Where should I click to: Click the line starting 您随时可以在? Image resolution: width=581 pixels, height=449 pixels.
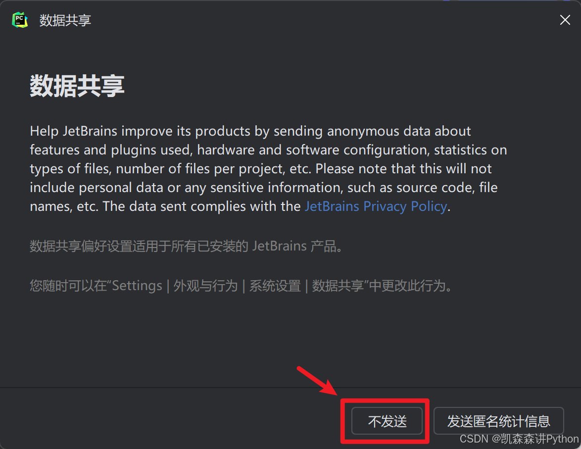pos(241,286)
